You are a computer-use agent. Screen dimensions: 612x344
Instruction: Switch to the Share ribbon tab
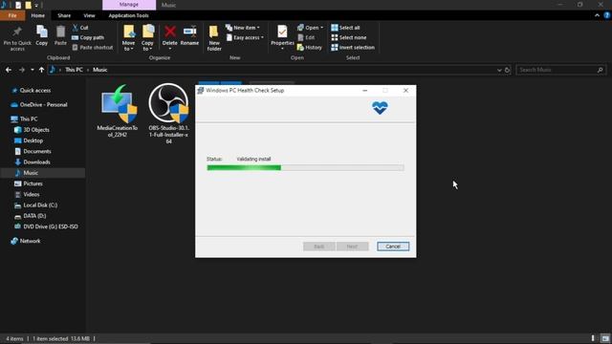click(x=64, y=15)
